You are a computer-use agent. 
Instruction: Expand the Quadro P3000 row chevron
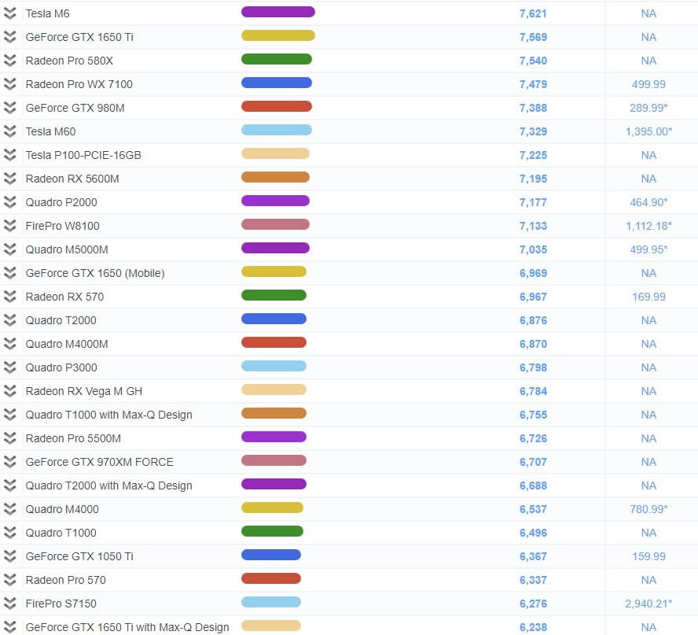pos(9,367)
